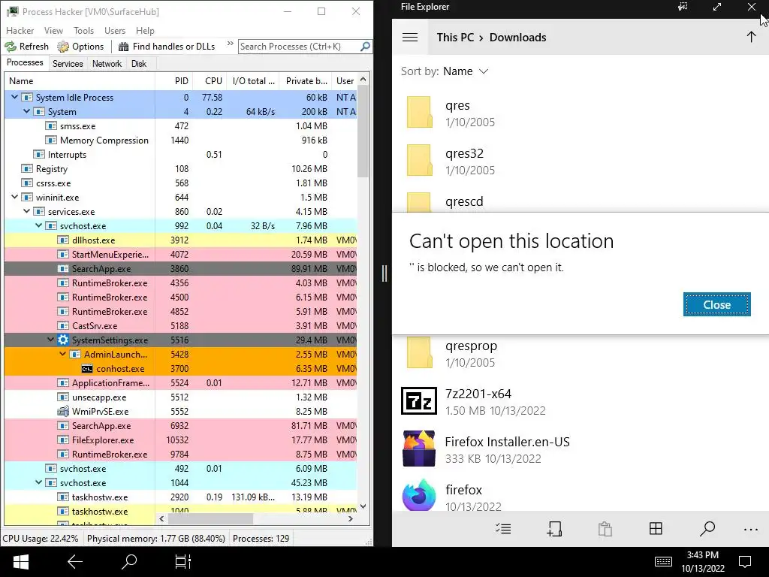Click the search magnifier in Process Hacker

(366, 47)
